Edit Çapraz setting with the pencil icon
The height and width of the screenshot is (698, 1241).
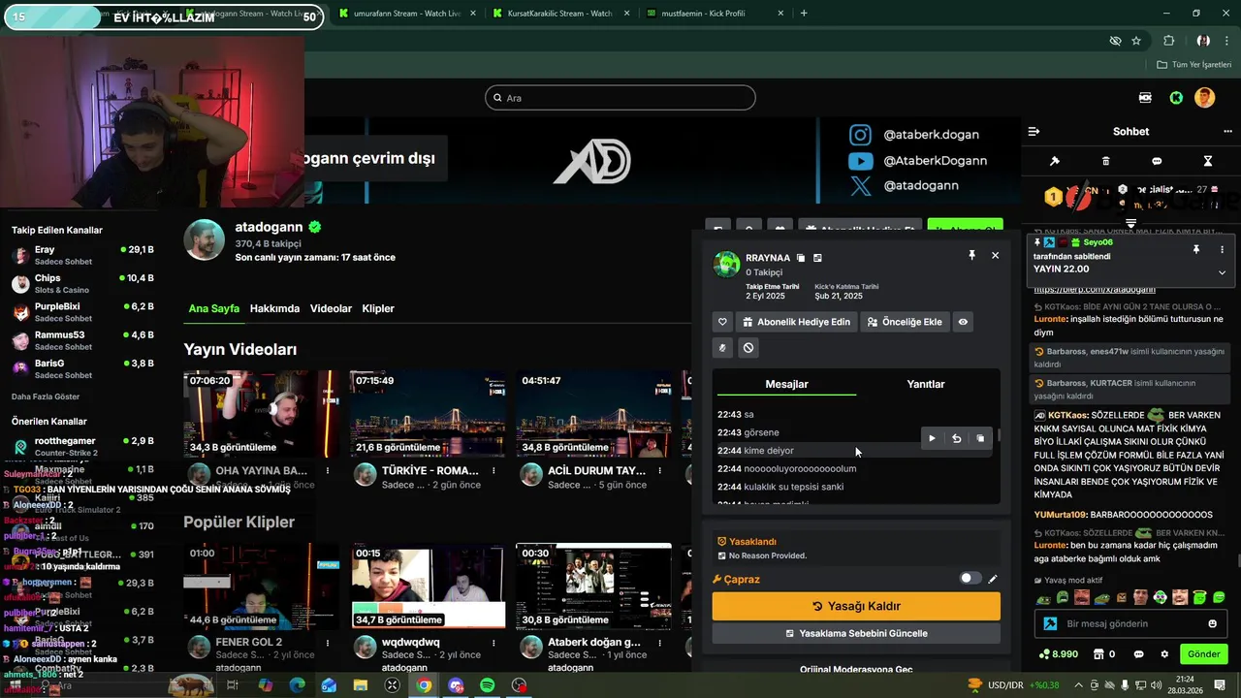pyautogui.click(x=992, y=579)
